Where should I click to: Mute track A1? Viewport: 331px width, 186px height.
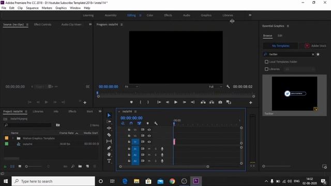pos(149,149)
